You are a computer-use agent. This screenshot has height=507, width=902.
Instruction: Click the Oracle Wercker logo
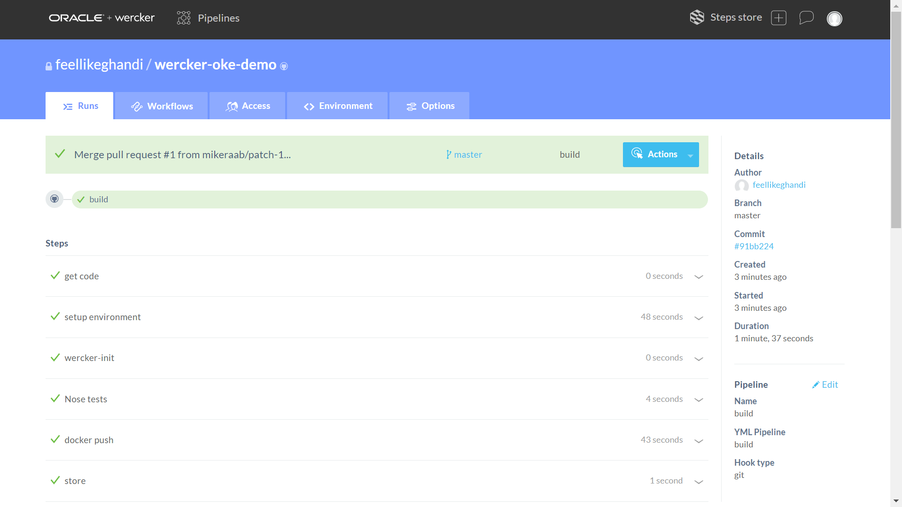click(101, 18)
